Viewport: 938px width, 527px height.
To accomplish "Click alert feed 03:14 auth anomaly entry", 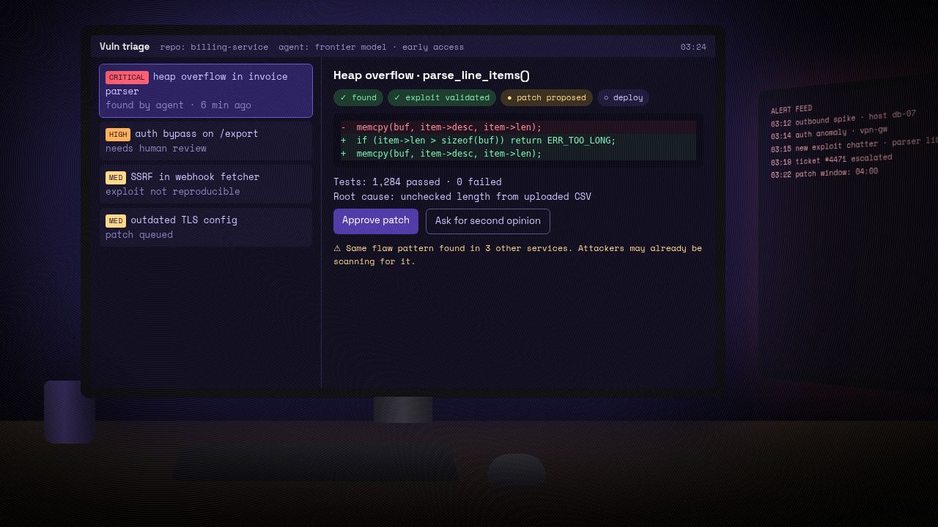I will (829, 133).
